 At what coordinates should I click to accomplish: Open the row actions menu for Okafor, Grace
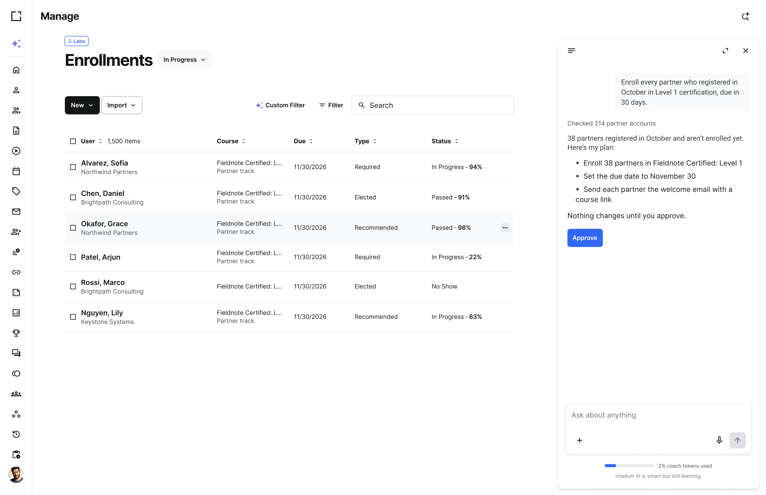point(505,228)
